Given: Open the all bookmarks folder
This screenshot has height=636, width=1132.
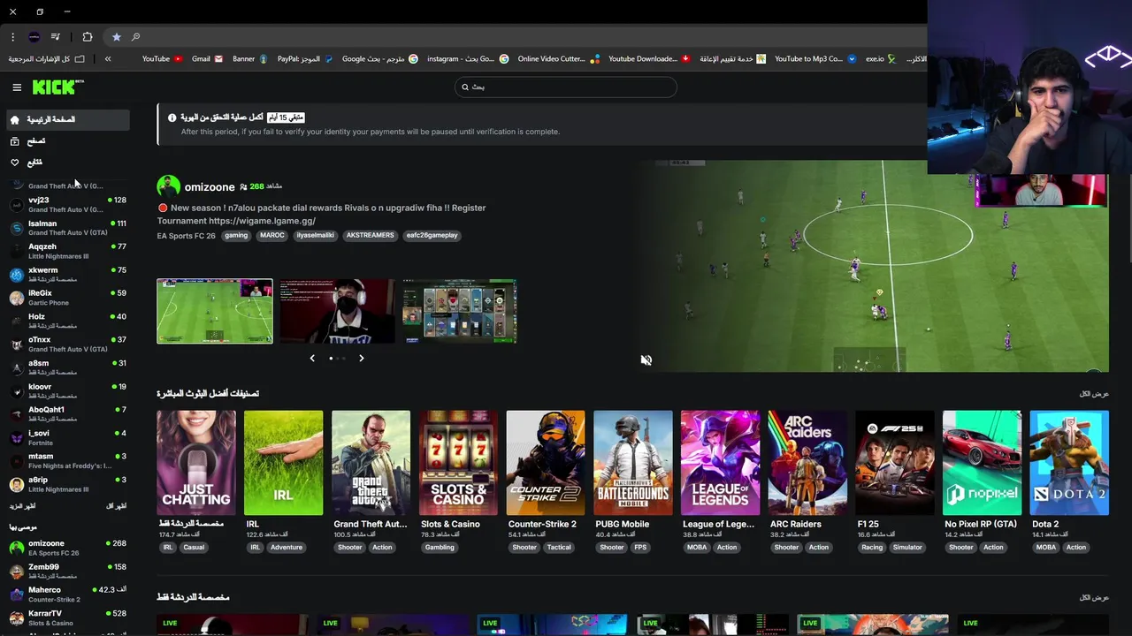Looking at the screenshot, I should pyautogui.click(x=47, y=59).
